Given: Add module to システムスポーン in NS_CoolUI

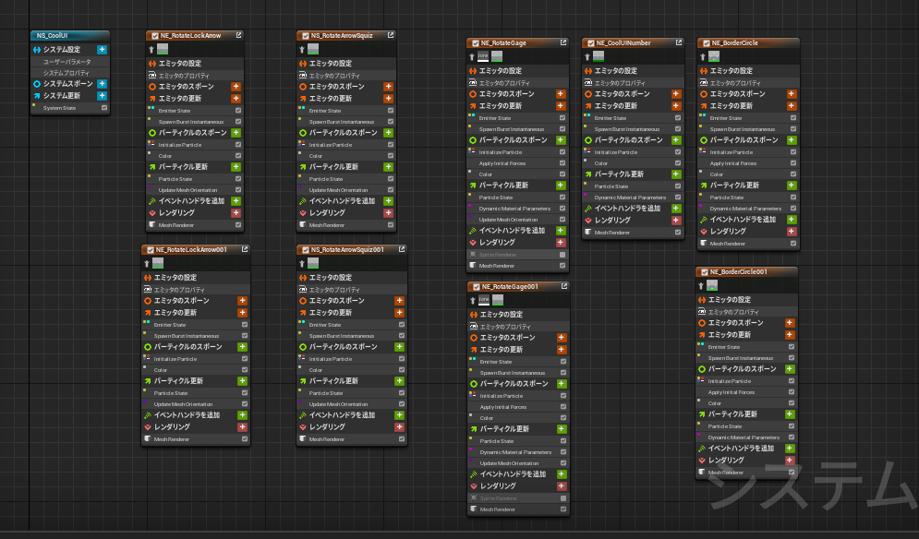Looking at the screenshot, I should coord(102,84).
